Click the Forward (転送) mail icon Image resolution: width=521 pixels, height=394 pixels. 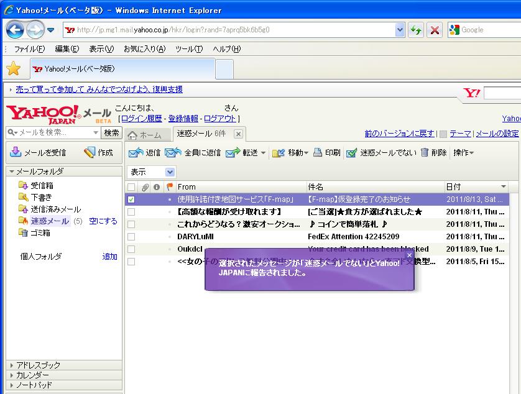coord(233,152)
